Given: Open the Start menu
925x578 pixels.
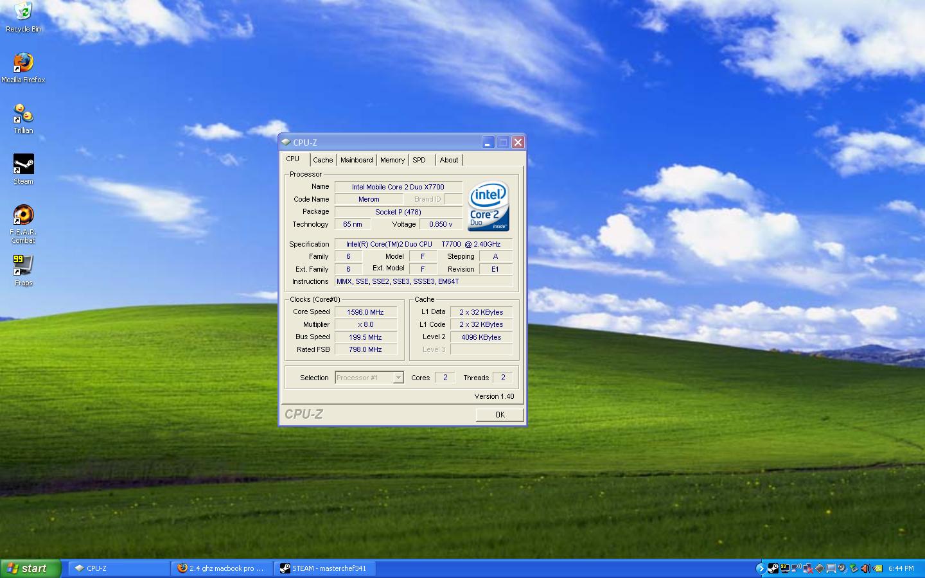Looking at the screenshot, I should click(x=30, y=568).
